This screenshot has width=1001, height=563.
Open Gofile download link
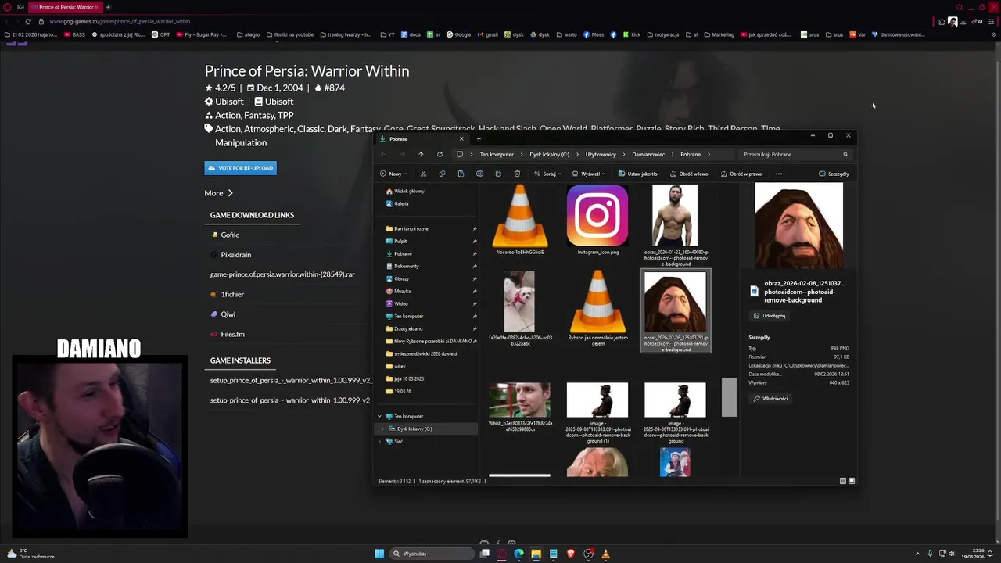pyautogui.click(x=230, y=235)
